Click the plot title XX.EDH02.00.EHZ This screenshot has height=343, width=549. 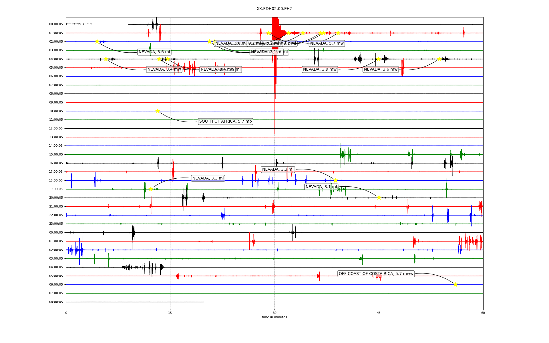274,9
